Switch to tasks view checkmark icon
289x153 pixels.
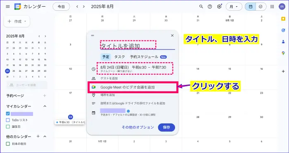[261, 7]
